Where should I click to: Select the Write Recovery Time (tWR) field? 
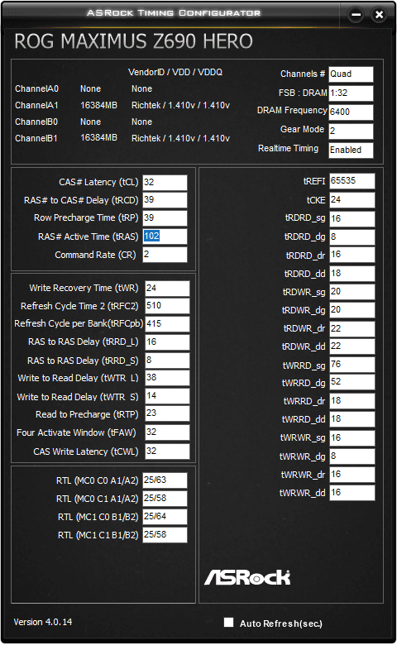tap(167, 289)
